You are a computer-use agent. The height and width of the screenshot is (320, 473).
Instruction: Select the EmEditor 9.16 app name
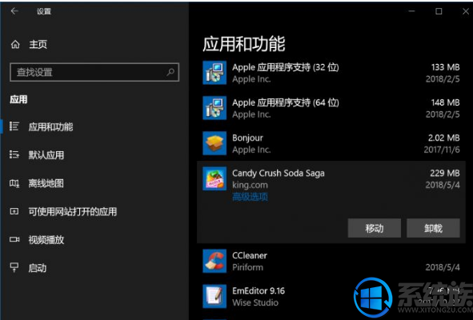[x=259, y=290]
